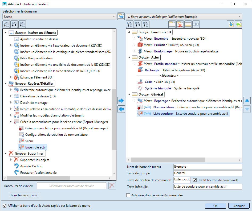Uncheck the Petit bouton de commande checkbox
Image resolution: width=252 pixels, height=211 pixels.
click(195, 180)
